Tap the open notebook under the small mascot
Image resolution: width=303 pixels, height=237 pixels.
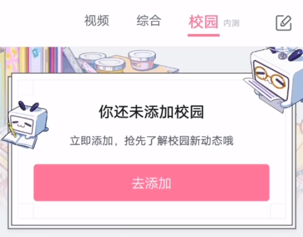tap(19, 141)
